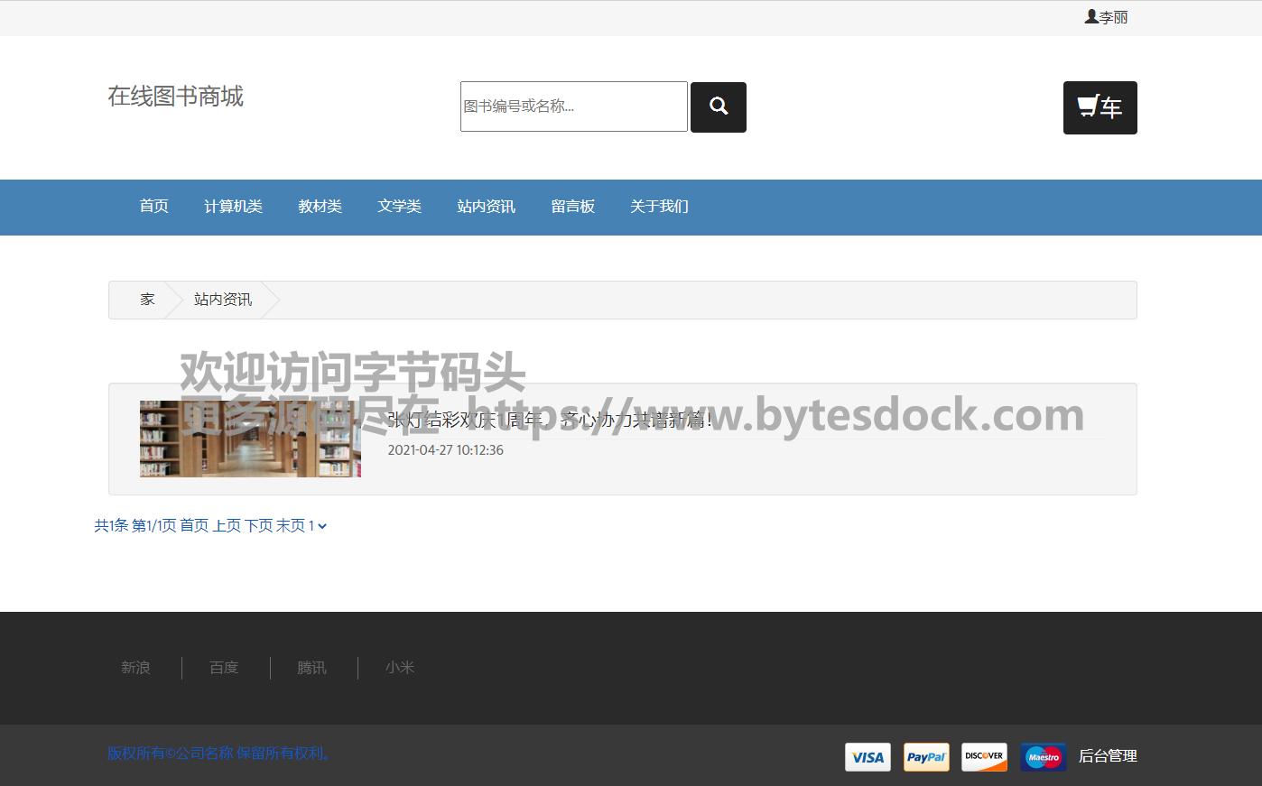This screenshot has width=1262, height=786.
Task: Click the Maestro card icon
Action: (1043, 757)
